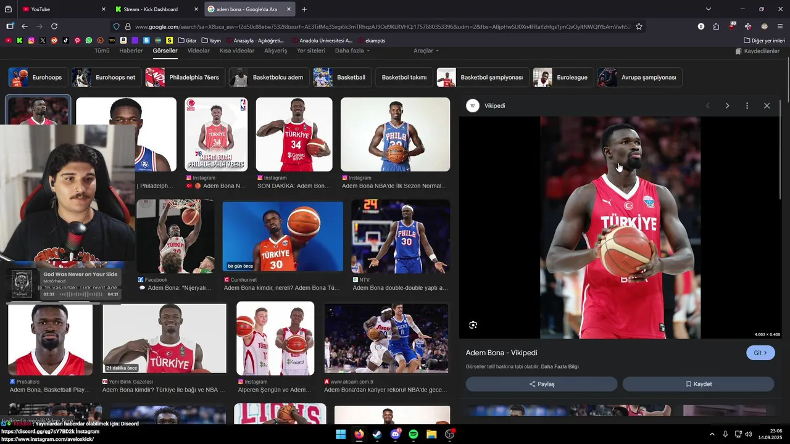This screenshot has height=444, width=790.
Task: Open the Amazon bookmark icon
Action: (x=123, y=40)
